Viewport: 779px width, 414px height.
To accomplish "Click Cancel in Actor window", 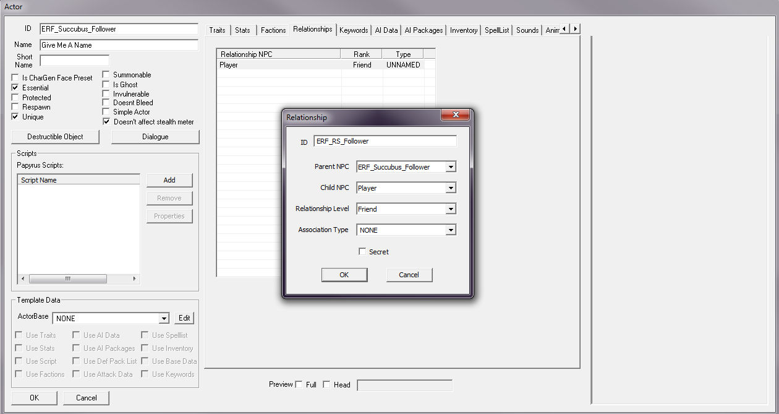I will pyautogui.click(x=87, y=398).
